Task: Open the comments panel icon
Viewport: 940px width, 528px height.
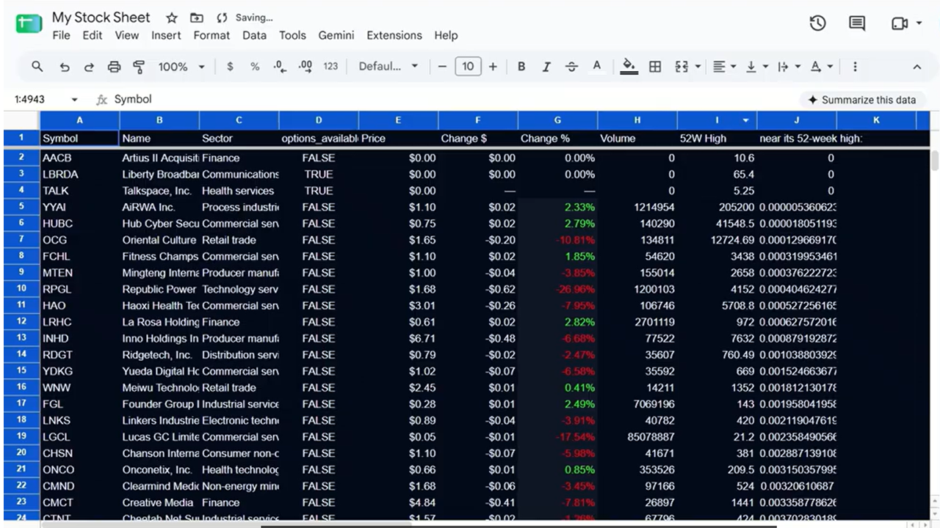Action: (x=857, y=23)
